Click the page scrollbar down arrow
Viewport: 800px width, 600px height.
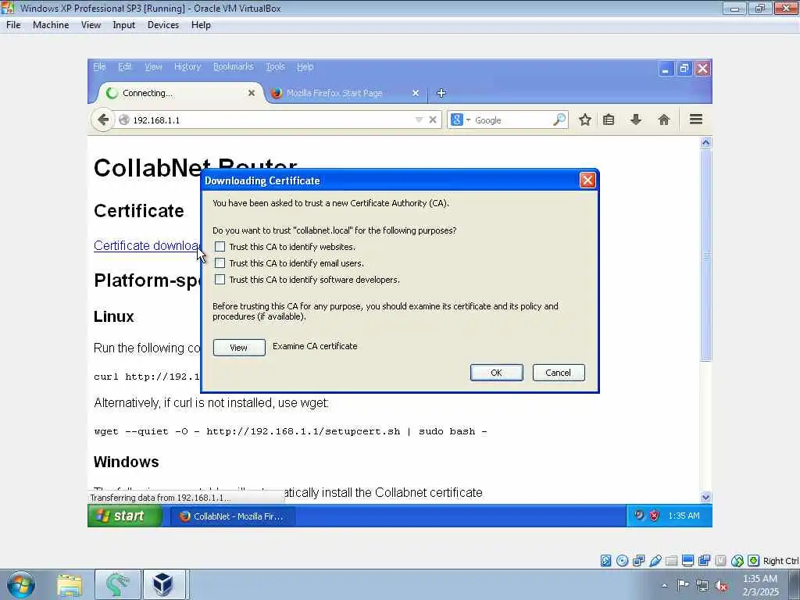(705, 497)
